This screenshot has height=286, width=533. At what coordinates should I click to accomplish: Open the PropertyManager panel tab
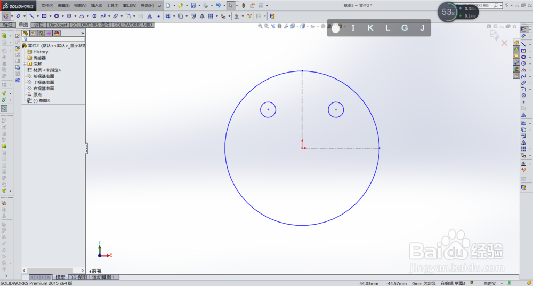(x=33, y=33)
